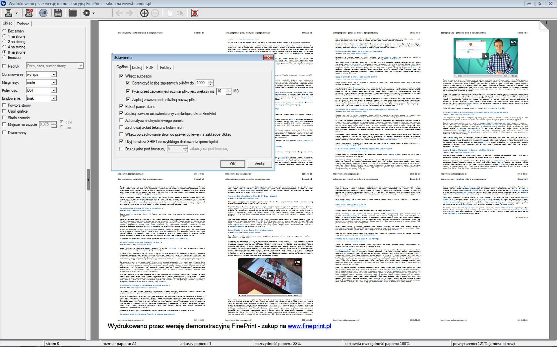Click the file size field showing 10

(x=221, y=91)
